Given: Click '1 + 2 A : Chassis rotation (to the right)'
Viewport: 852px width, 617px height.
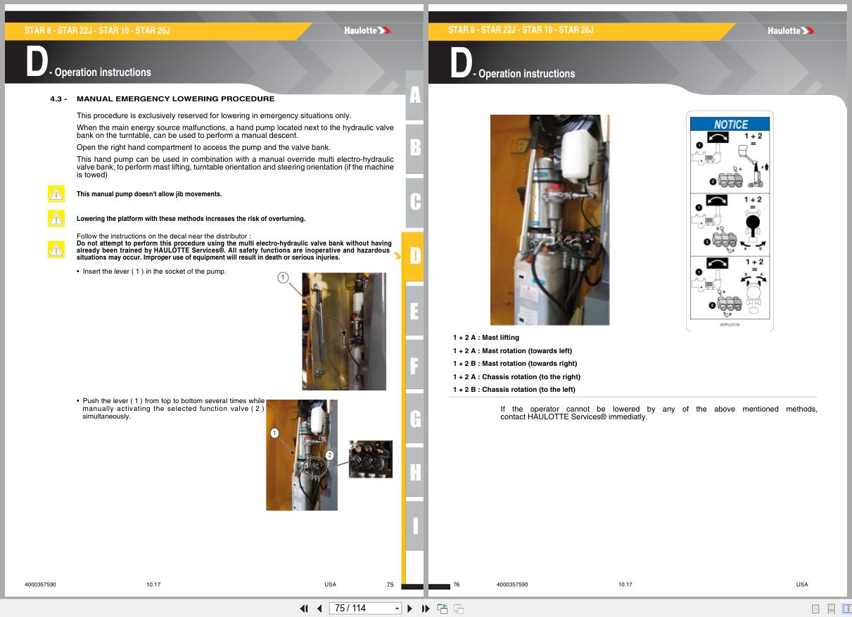Looking at the screenshot, I should pos(517,377).
